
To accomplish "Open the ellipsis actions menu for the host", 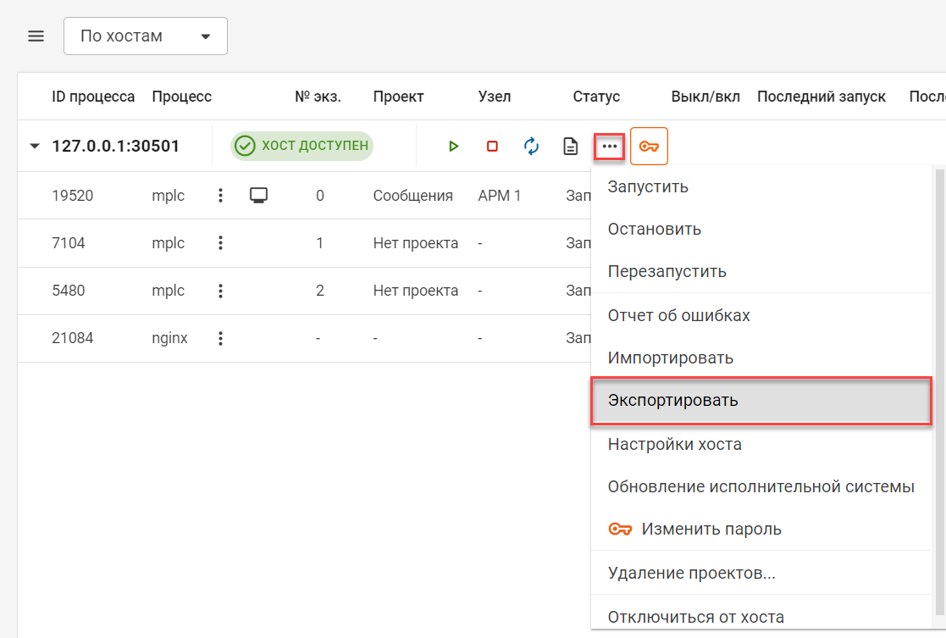I will [x=610, y=146].
